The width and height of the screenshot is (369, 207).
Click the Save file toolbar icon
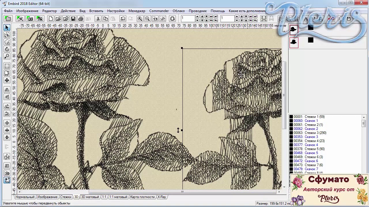73,19
